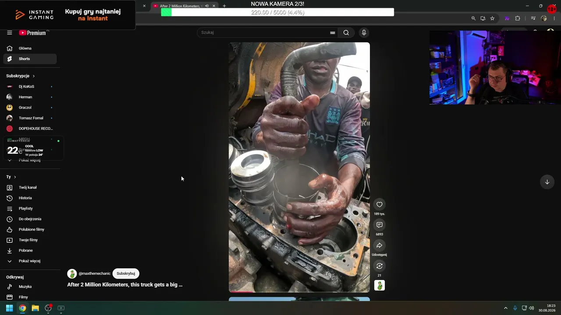Open DOPEHOUSE RECO... channel subscription
This screenshot has width=561, height=315.
pos(30,129)
